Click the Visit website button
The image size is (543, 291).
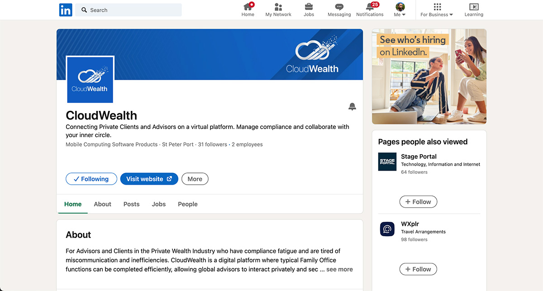[x=149, y=179]
